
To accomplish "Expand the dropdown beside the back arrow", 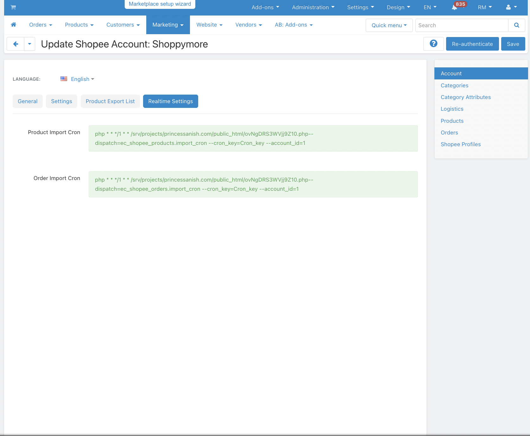I will tap(29, 44).
